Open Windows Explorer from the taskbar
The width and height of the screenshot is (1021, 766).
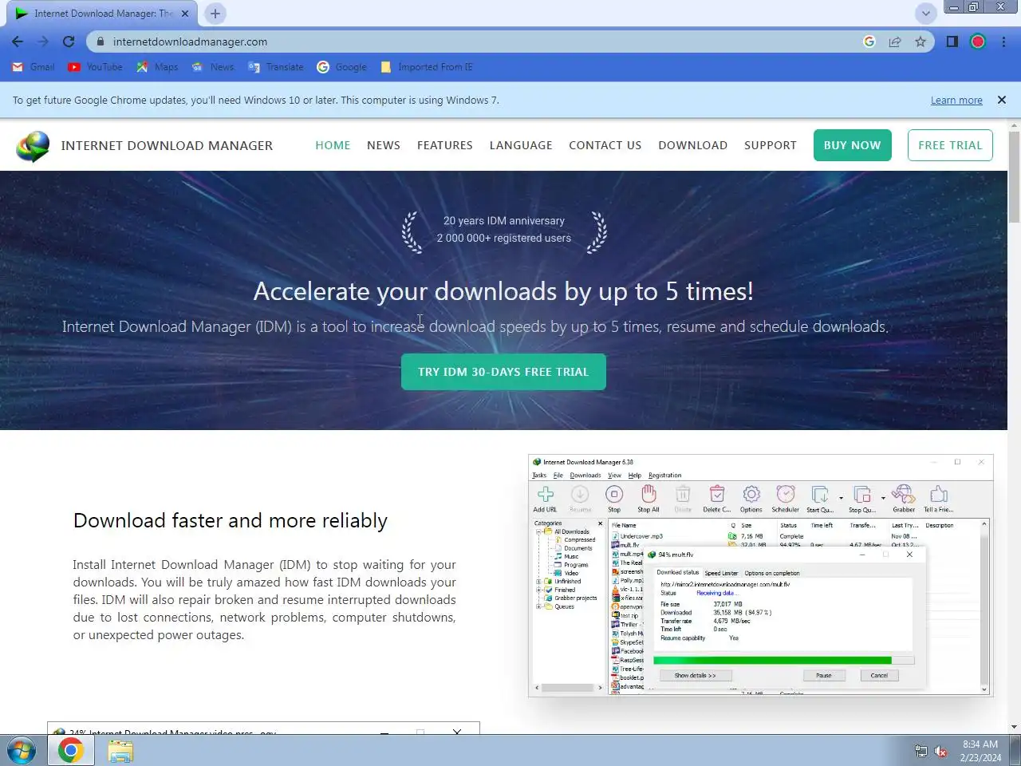point(120,751)
